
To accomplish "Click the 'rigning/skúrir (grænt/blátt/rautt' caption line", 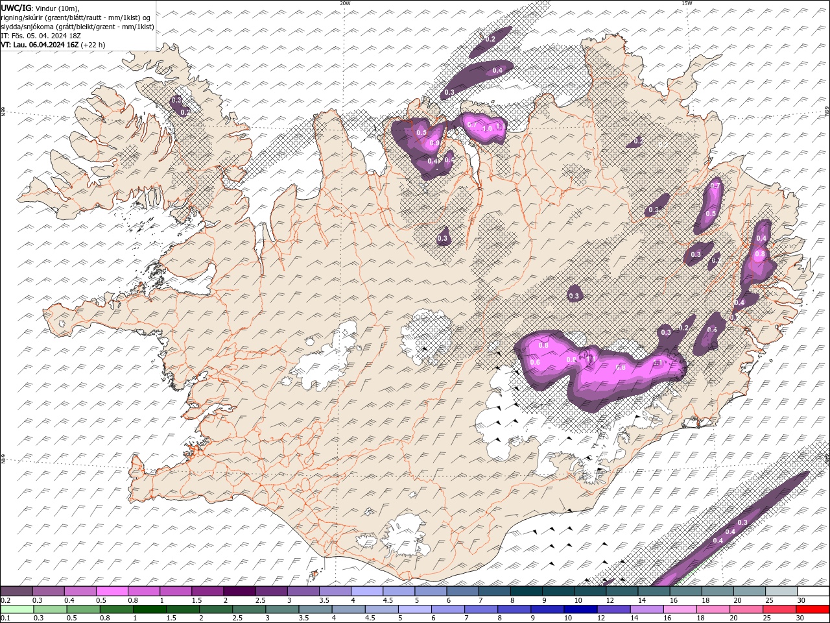I will [x=76, y=18].
